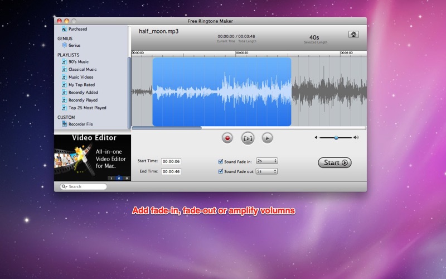Select the Purchased item in the sidebar
Viewport: 446px width, 279px height.
[77, 29]
